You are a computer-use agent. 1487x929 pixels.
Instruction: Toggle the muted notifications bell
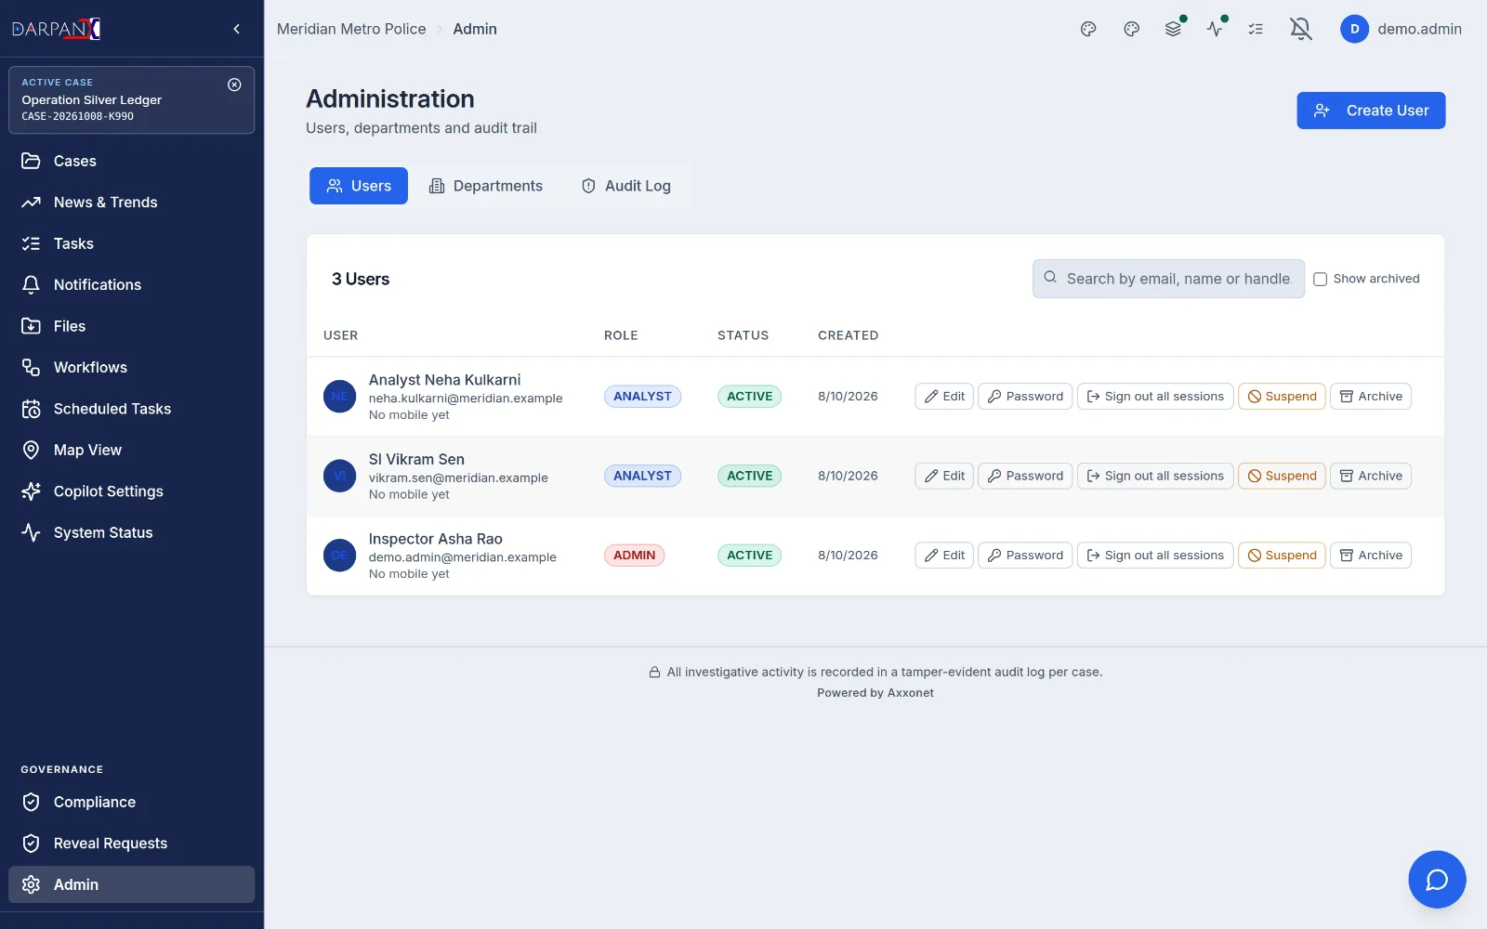click(x=1300, y=29)
